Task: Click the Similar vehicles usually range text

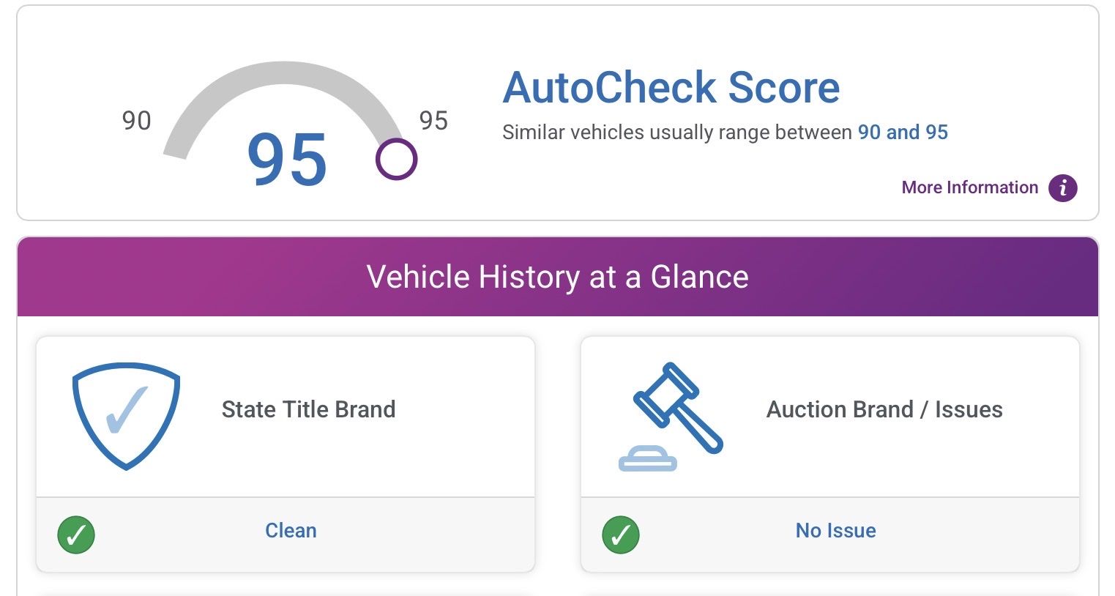Action: coord(677,133)
